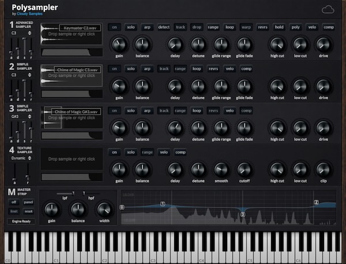
Task: Select EQ node 2 on curve
Action: [316, 202]
